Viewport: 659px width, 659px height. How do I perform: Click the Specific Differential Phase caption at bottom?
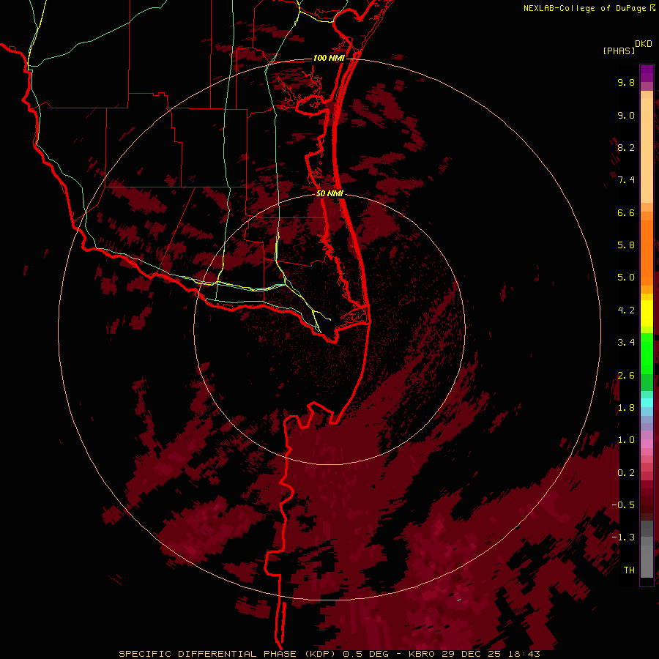click(x=329, y=654)
